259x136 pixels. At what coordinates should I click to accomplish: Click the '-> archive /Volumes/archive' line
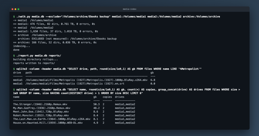pyautogui.click(x=35, y=35)
